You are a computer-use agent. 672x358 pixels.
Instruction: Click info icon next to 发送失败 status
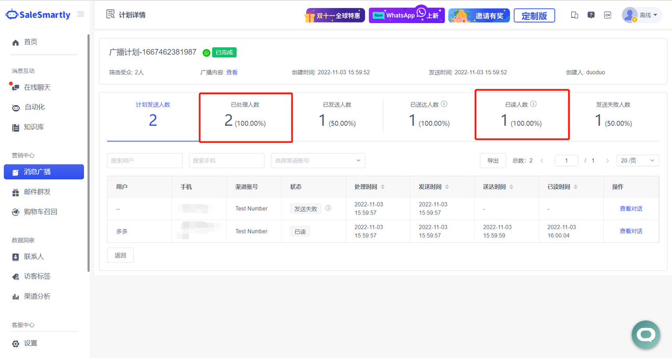(x=328, y=208)
